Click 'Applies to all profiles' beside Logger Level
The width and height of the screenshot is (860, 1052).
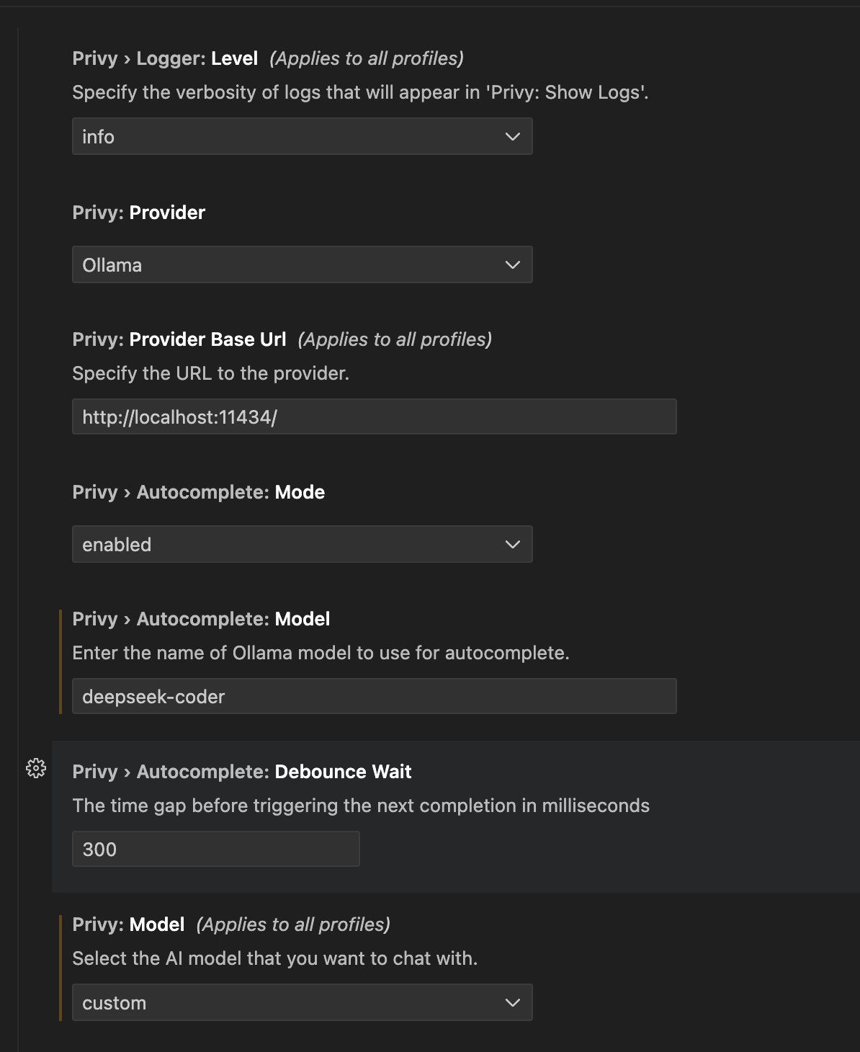(367, 58)
